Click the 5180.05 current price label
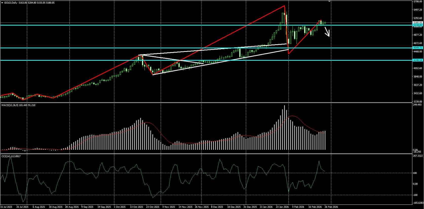Image resolution: width=424 pixels, height=209 pixels. click(418, 23)
